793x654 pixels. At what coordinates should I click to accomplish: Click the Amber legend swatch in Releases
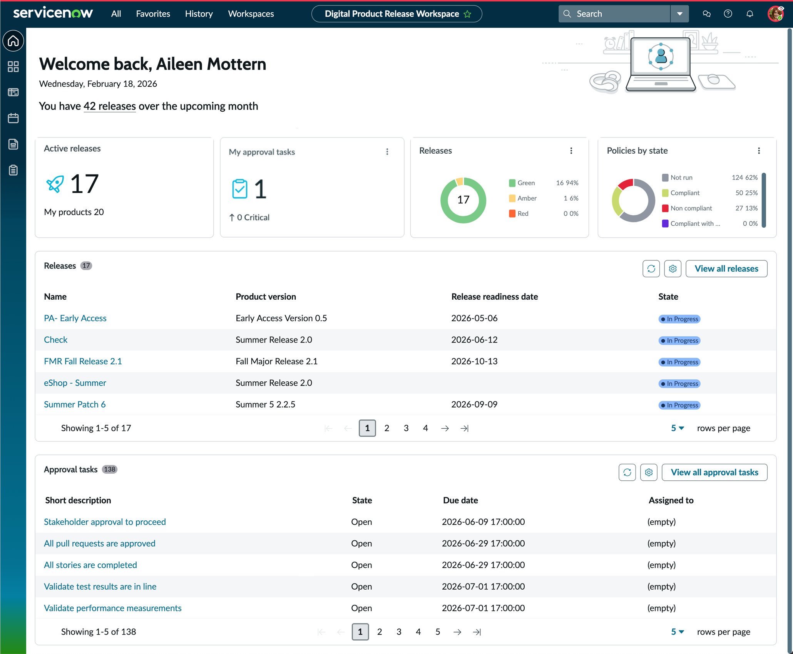coord(512,198)
